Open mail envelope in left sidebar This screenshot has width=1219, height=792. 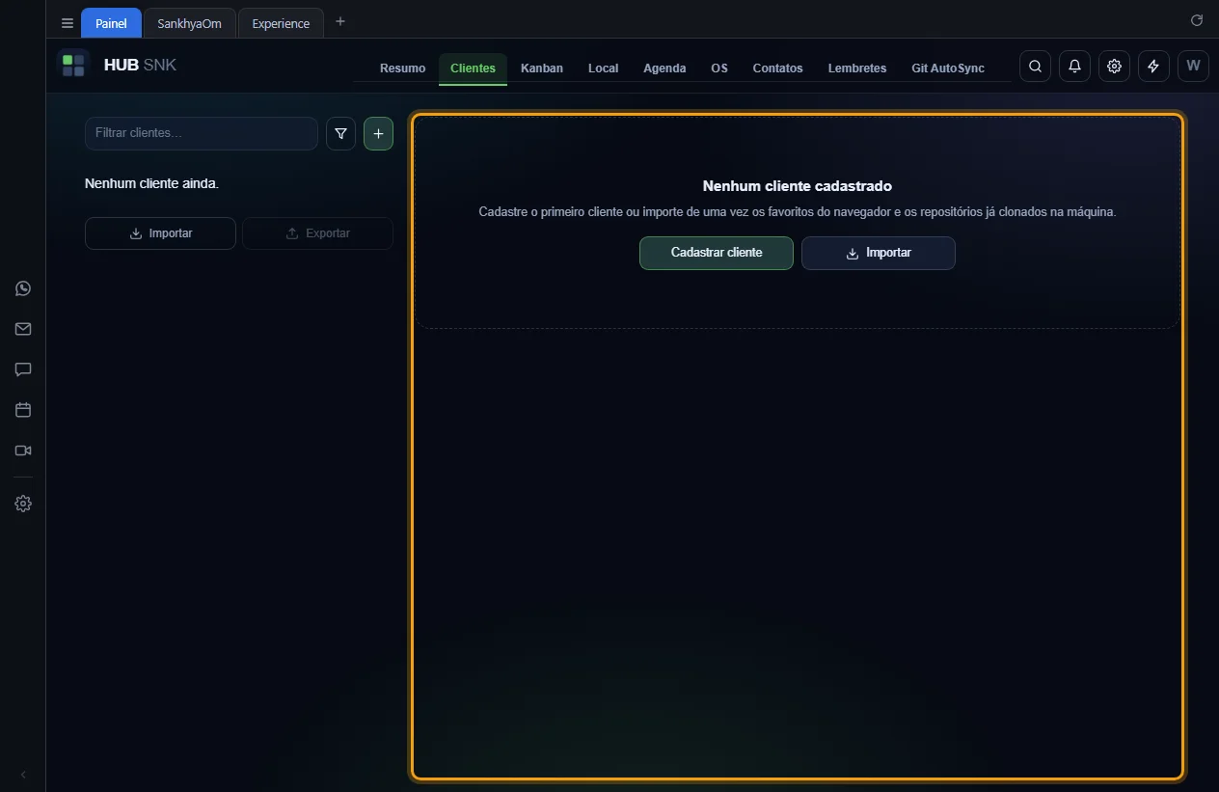[x=23, y=329]
